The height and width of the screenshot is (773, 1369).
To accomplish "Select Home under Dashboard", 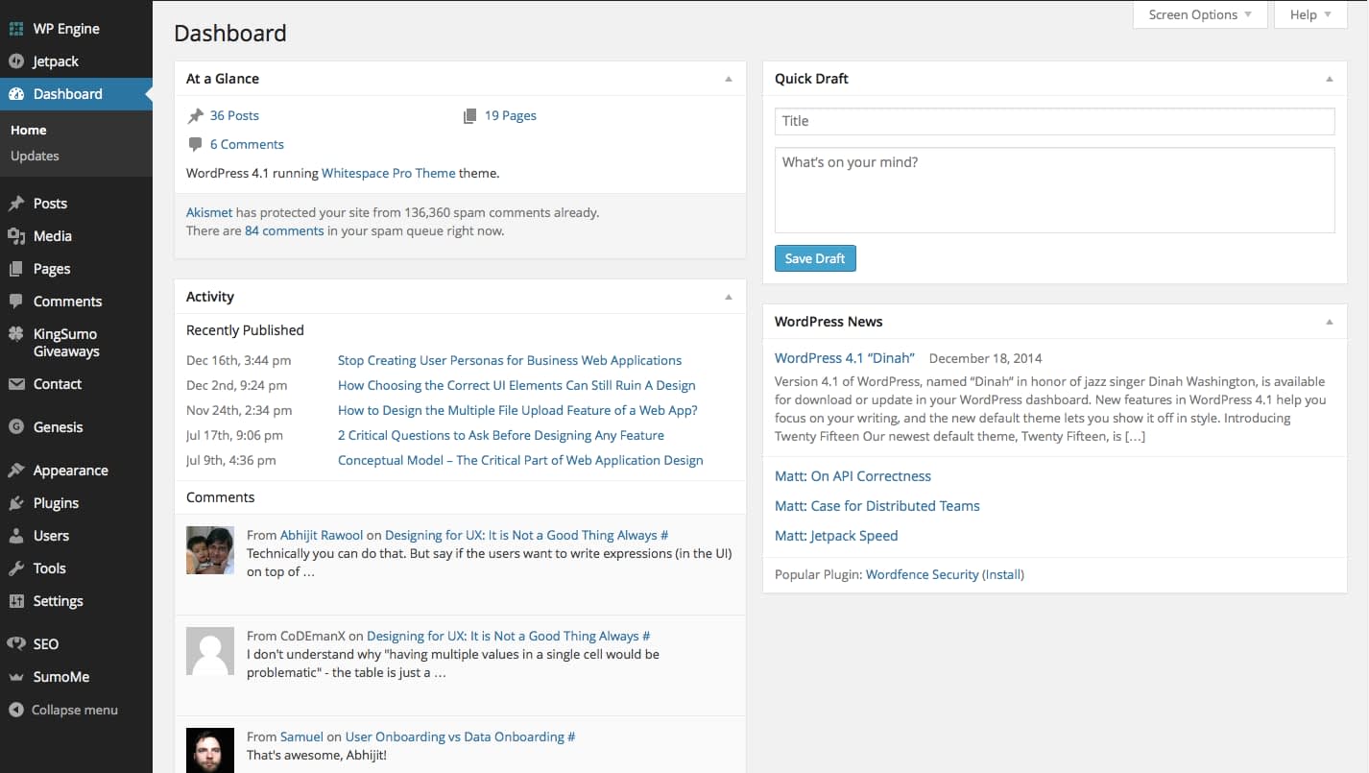I will pyautogui.click(x=29, y=130).
